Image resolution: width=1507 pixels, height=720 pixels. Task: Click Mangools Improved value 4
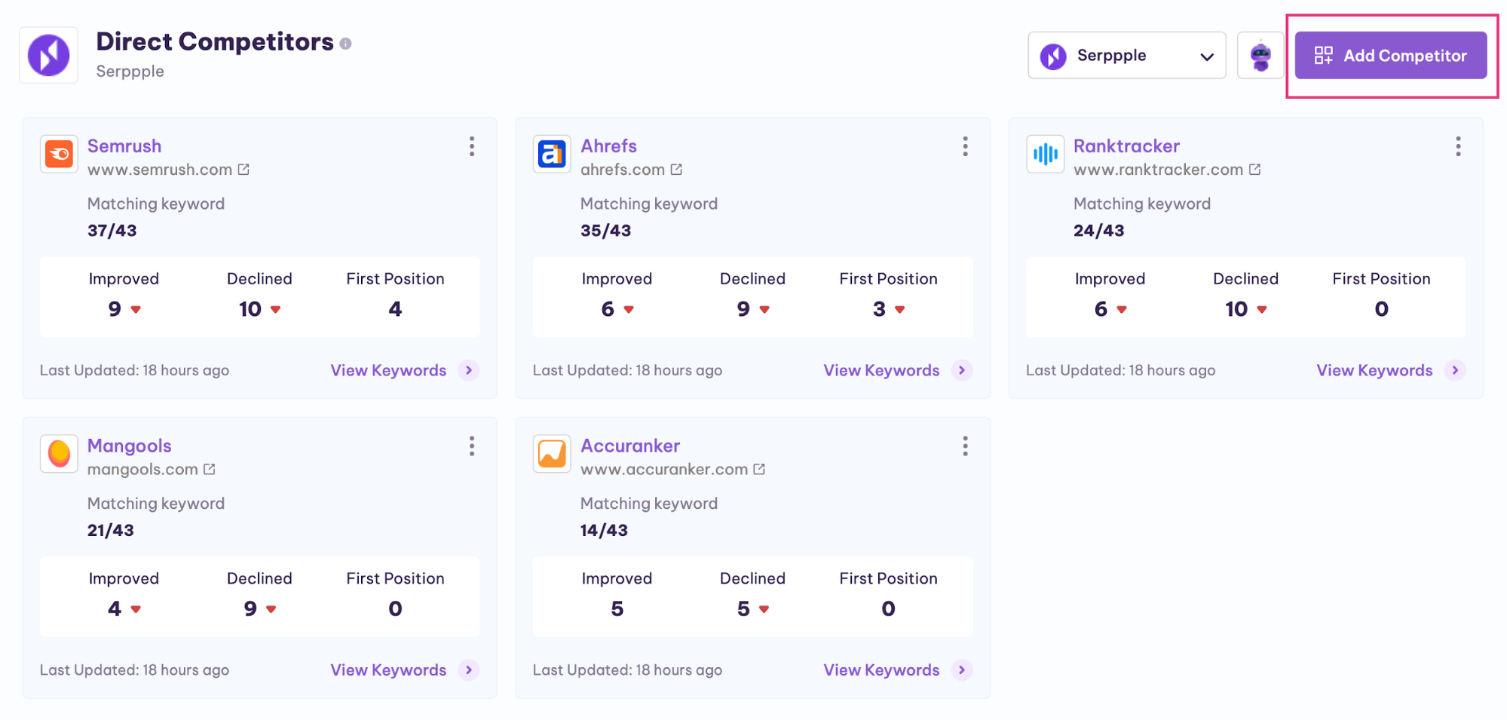(115, 608)
